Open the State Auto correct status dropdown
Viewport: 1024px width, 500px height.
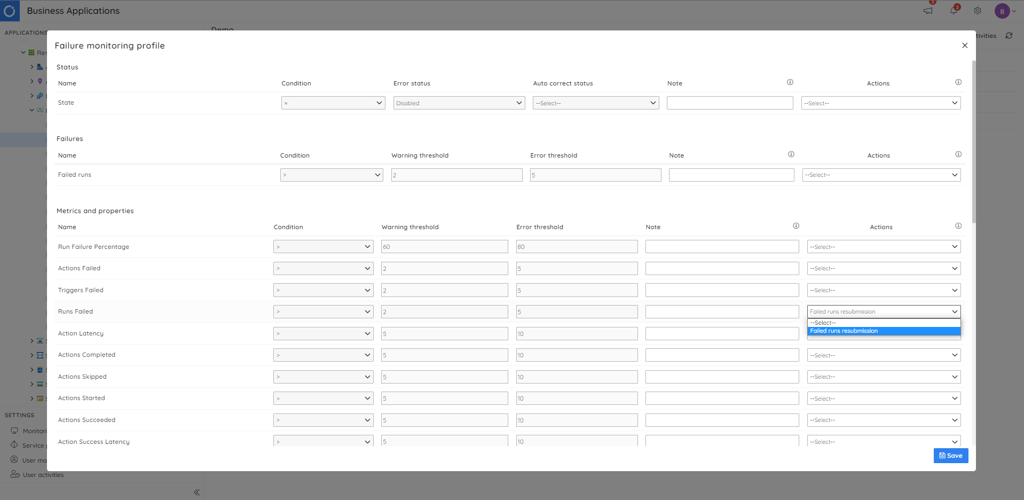pyautogui.click(x=596, y=103)
